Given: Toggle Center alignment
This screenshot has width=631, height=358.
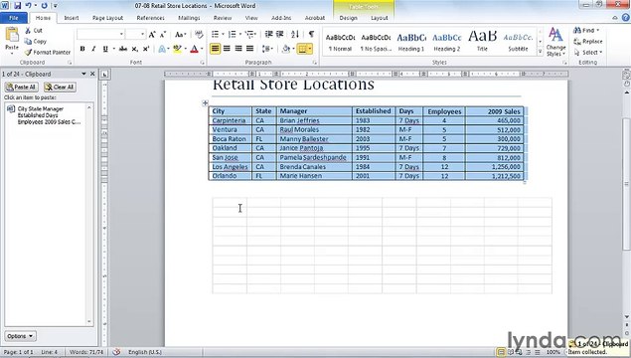Looking at the screenshot, I should (227, 49).
